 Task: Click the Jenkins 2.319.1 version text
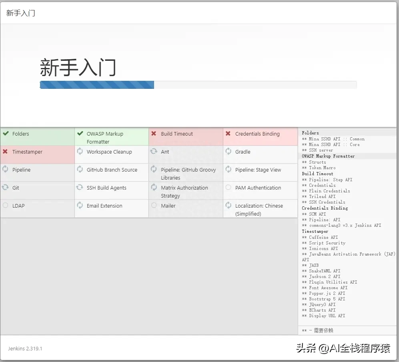(25, 348)
